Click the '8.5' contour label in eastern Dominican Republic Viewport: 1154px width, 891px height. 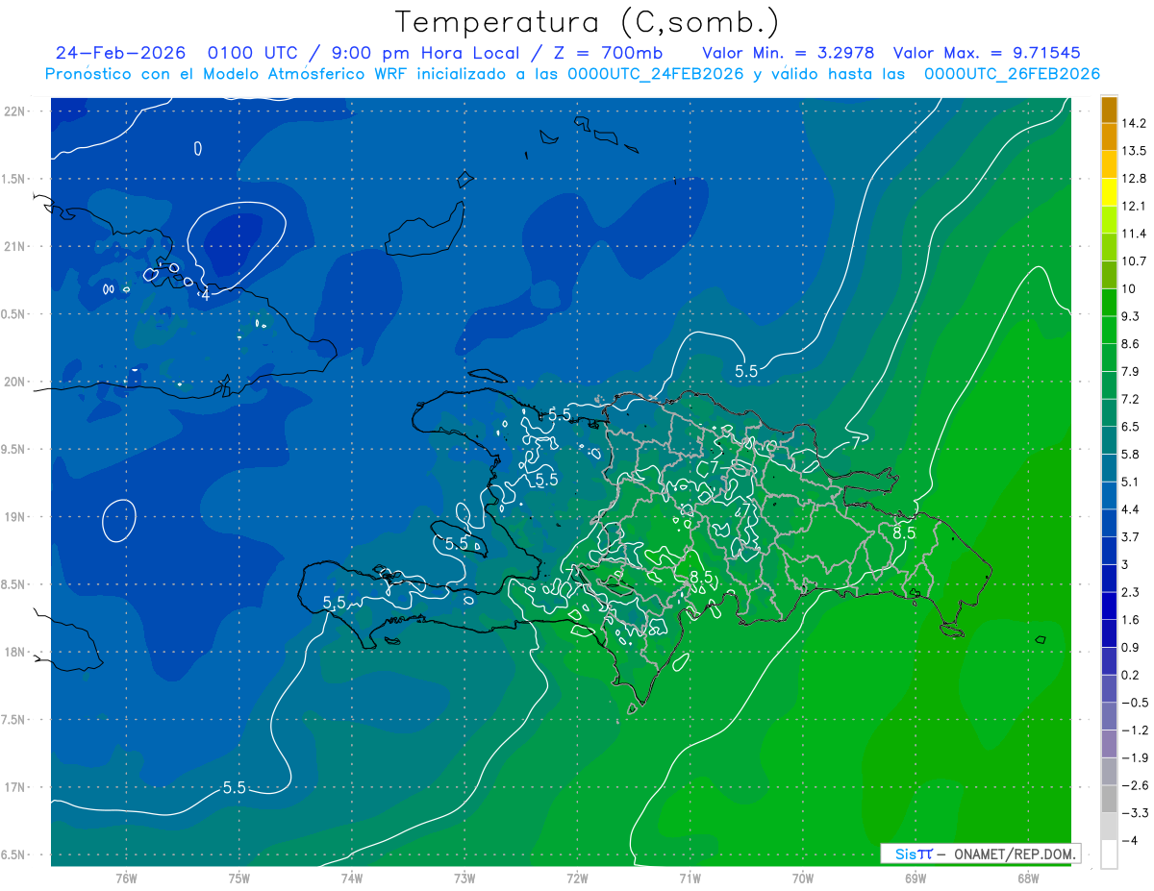click(x=904, y=532)
